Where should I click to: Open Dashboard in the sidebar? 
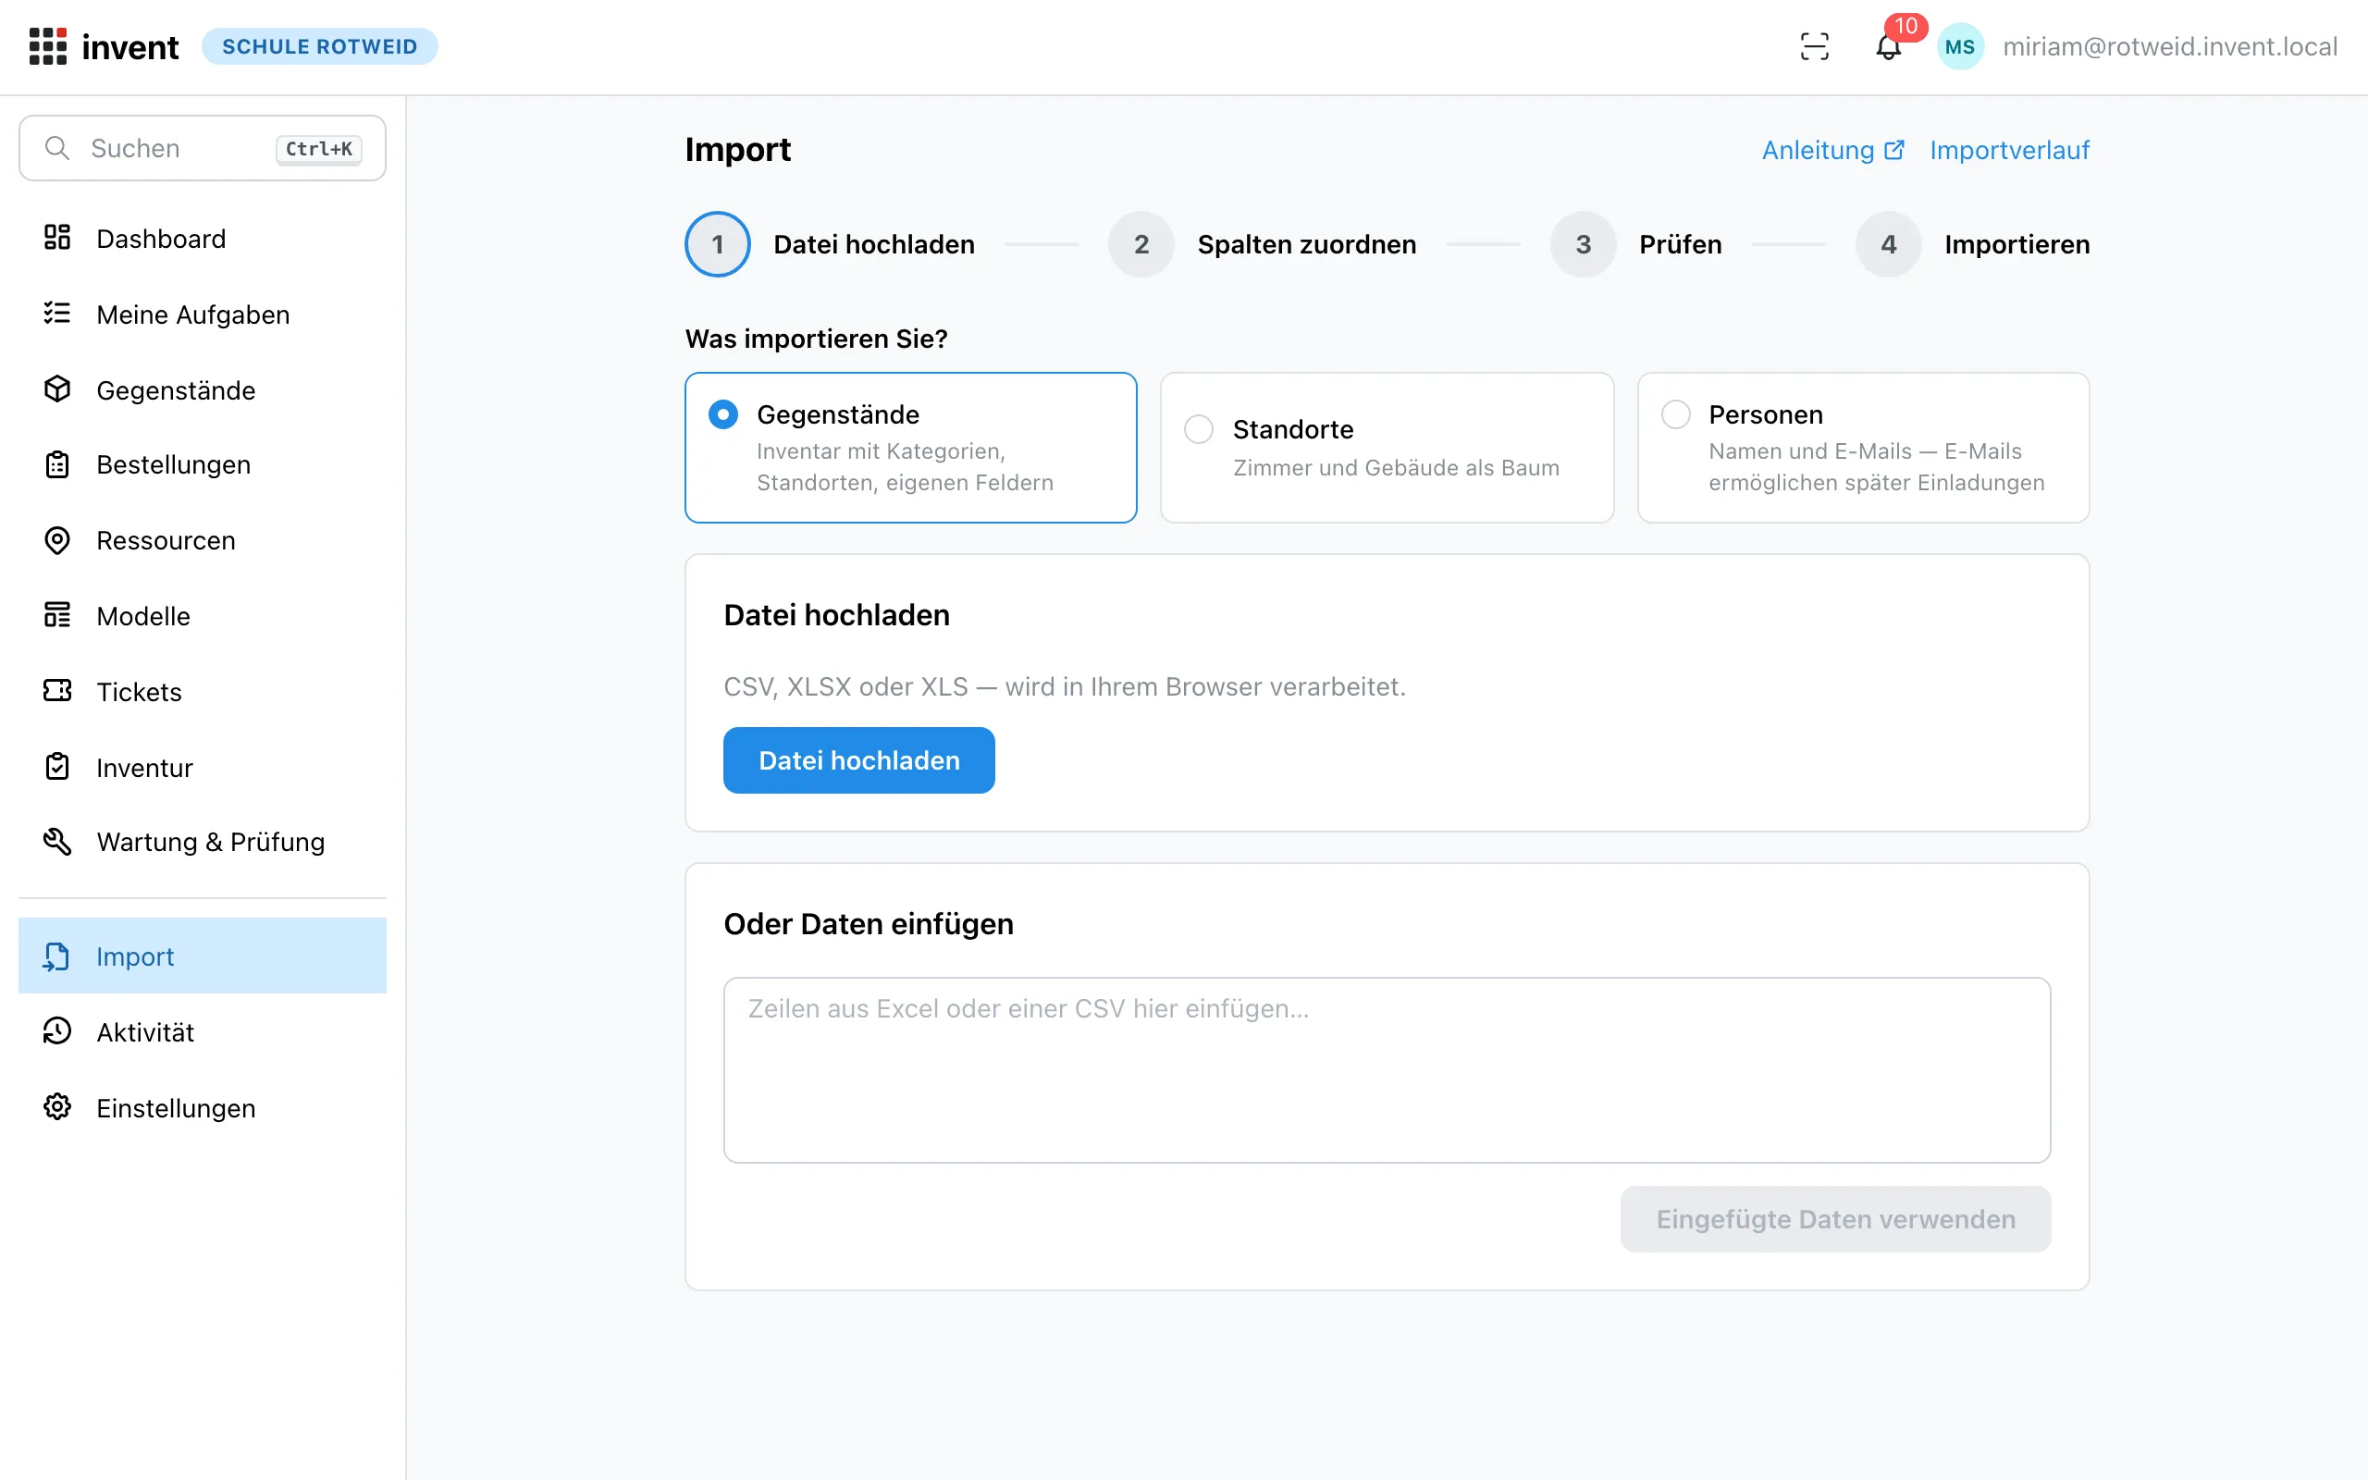click(x=203, y=238)
